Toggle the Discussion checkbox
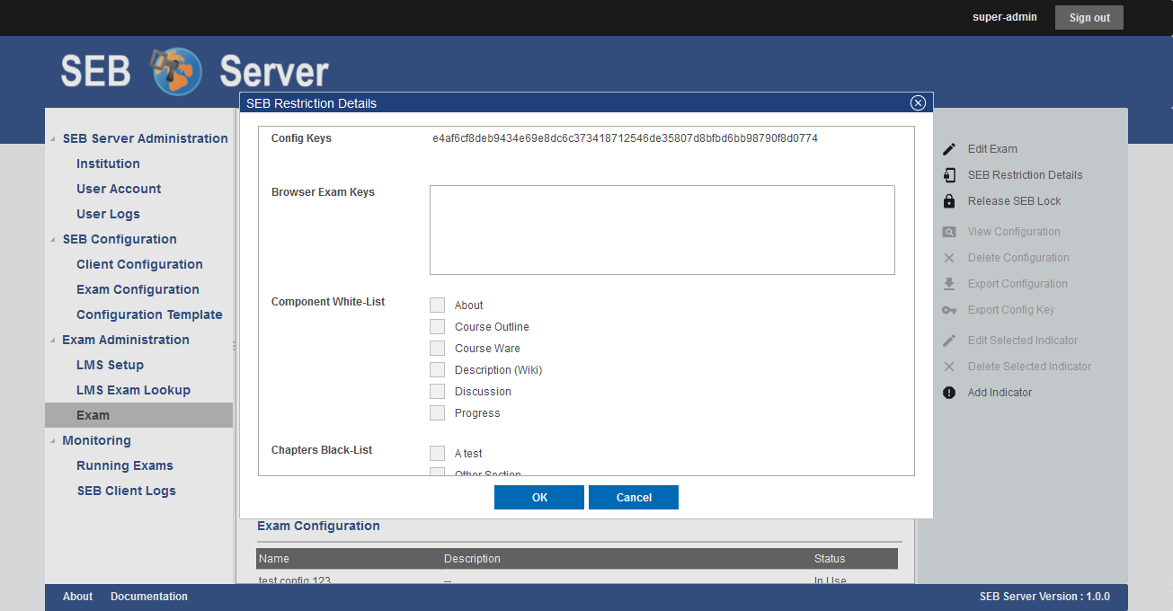Viewport: 1173px width, 611px height. tap(438, 392)
